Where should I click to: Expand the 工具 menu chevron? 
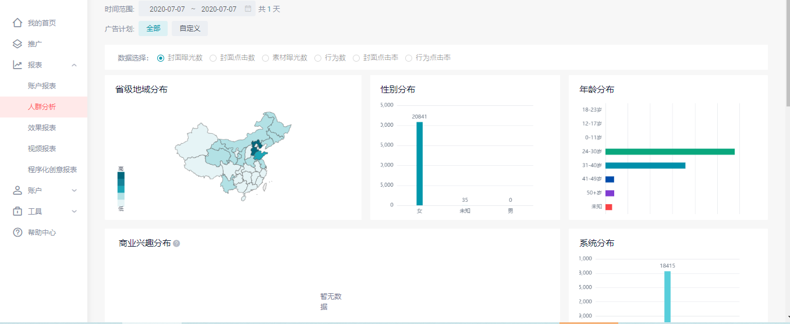74,211
